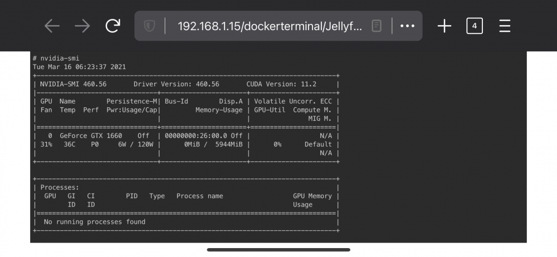Click the '31%' fan speed value

[46, 145]
